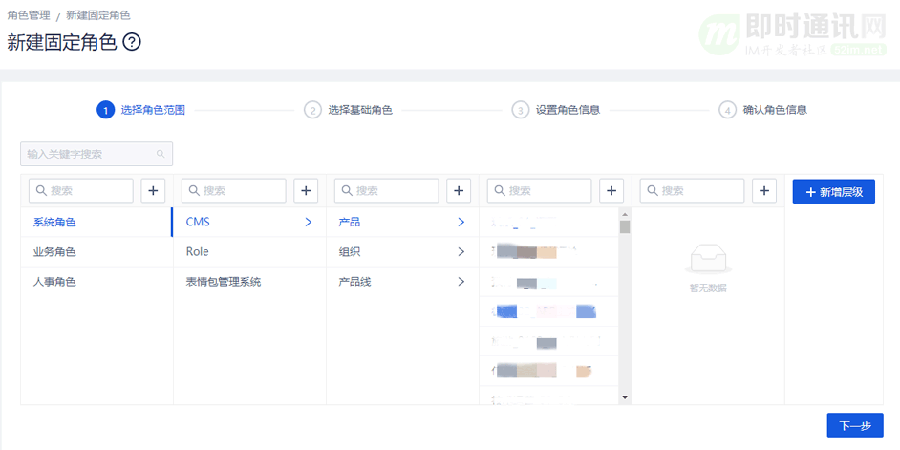Click the plus button above the 暂无数据 column

pos(764,190)
